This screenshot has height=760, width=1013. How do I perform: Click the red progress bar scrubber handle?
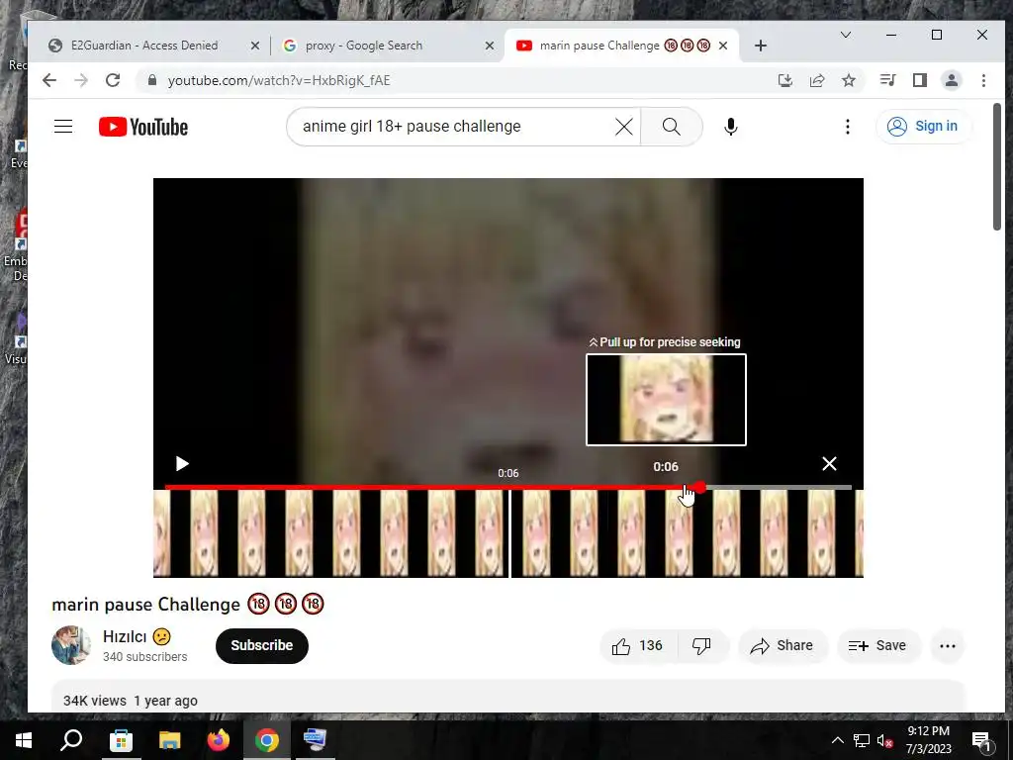coord(700,487)
